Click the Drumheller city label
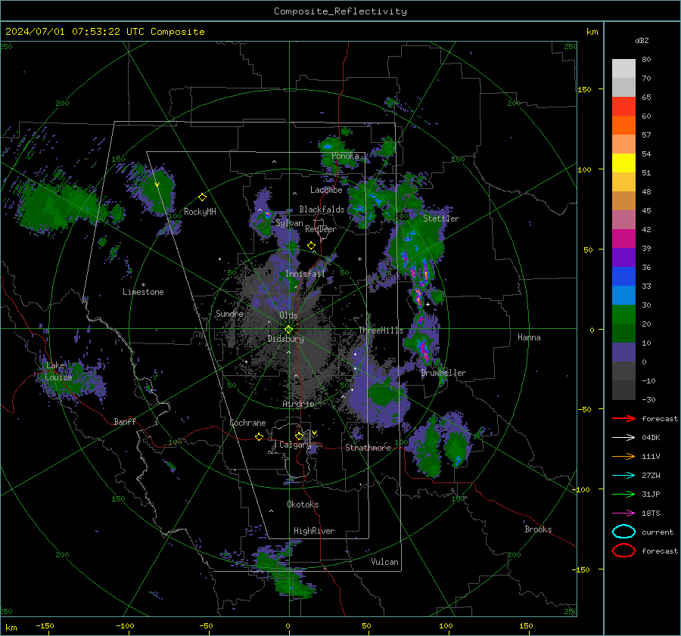Image resolution: width=681 pixels, height=636 pixels. pos(443,373)
